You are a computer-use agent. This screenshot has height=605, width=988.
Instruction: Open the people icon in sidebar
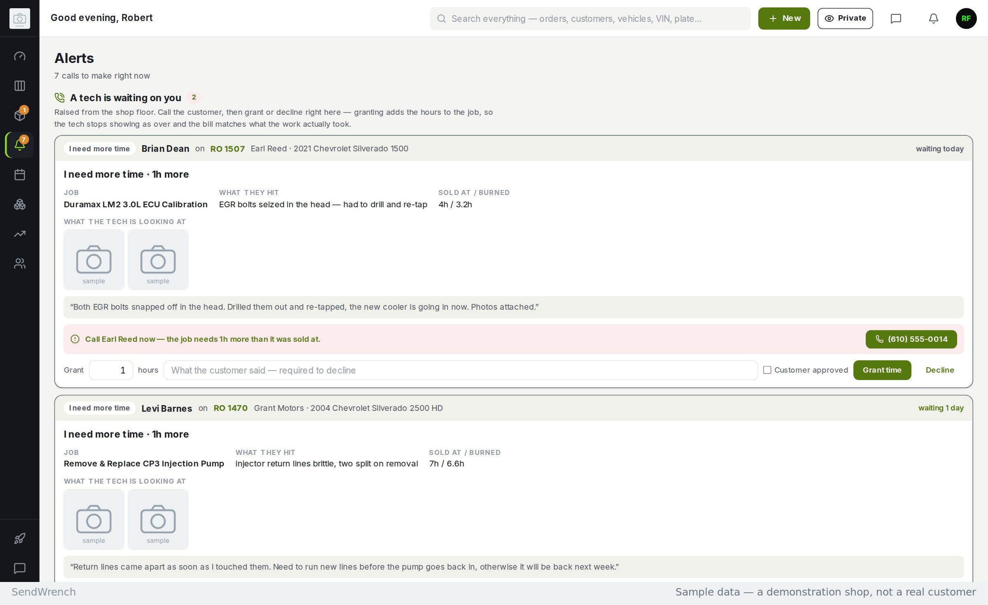[x=19, y=263]
